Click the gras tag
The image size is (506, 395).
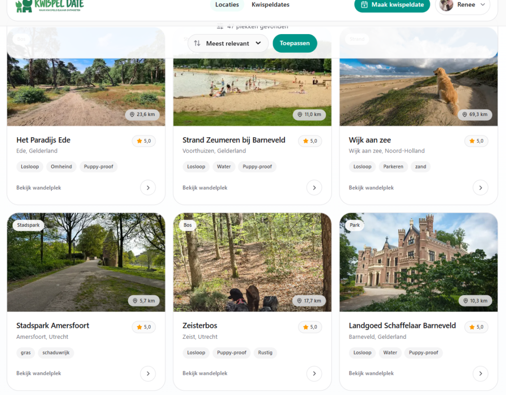(26, 353)
